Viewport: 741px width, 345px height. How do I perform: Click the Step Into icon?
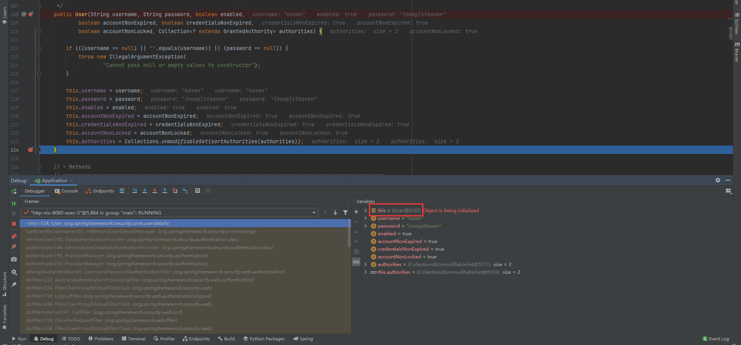[x=145, y=191]
